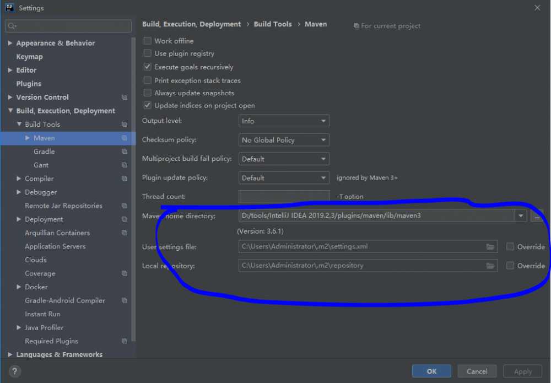The width and height of the screenshot is (551, 383).
Task: Close the Settings dialog
Action: (537, 8)
